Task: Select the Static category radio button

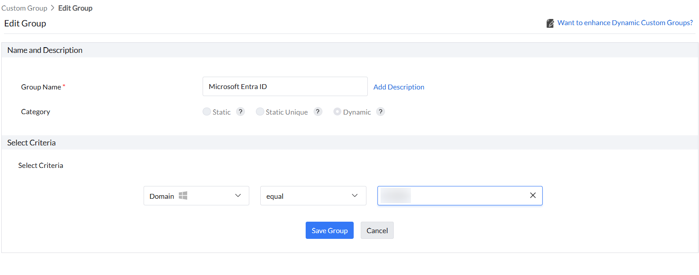Action: coord(207,111)
